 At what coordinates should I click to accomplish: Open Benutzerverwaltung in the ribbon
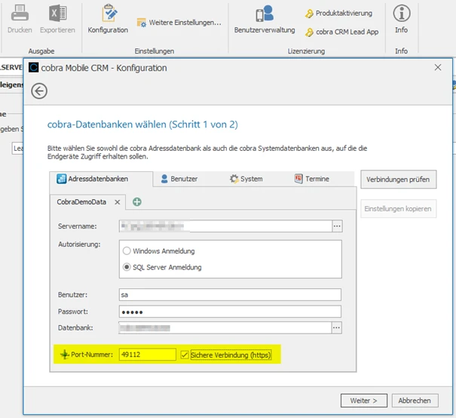click(x=265, y=19)
